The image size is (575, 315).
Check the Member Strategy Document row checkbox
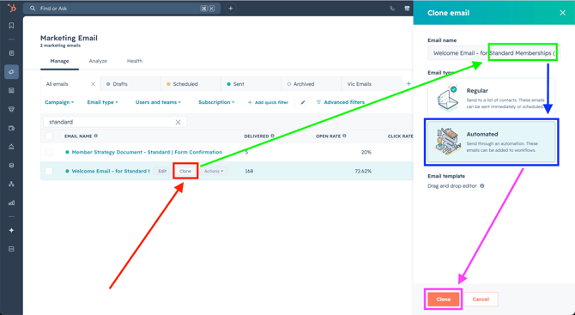49,152
